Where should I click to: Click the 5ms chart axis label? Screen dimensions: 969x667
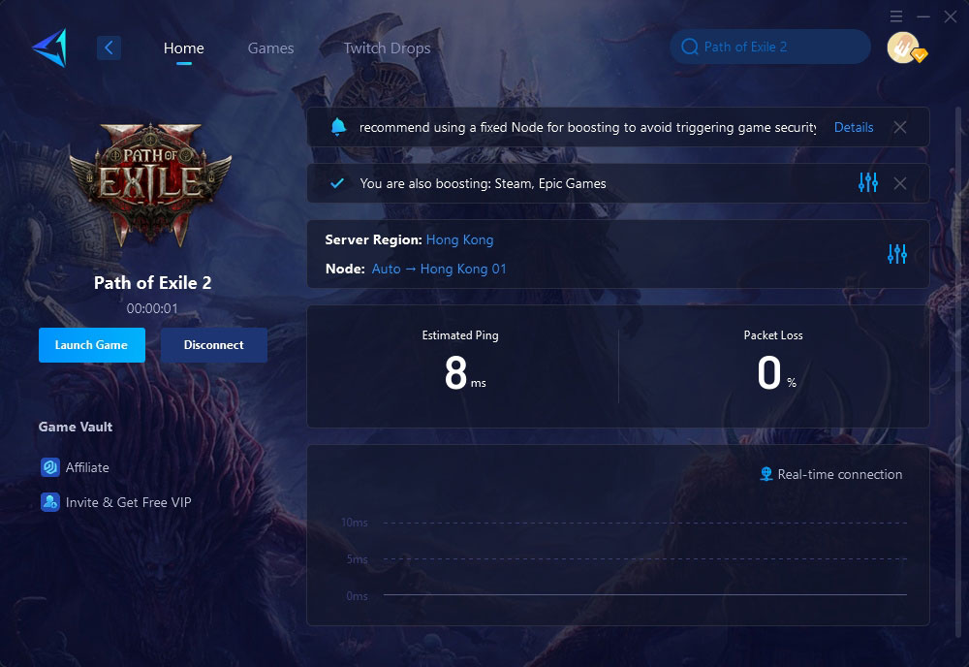pos(357,558)
